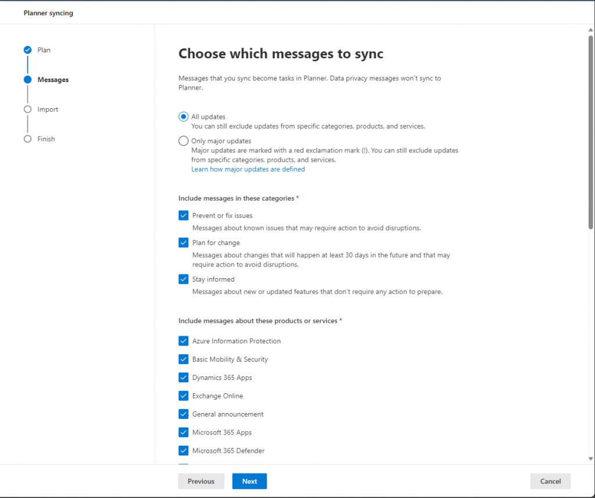The image size is (595, 498).
Task: Uncheck Azure Information Protection
Action: coord(184,341)
